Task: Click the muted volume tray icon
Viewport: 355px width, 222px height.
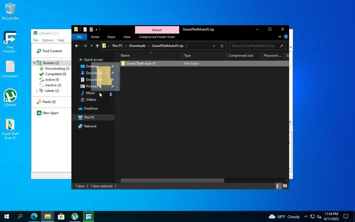Action: tap(319, 216)
